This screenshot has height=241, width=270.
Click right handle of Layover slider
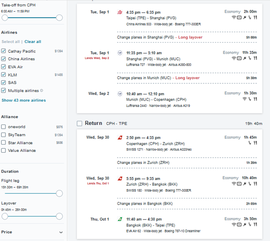tap(59, 216)
